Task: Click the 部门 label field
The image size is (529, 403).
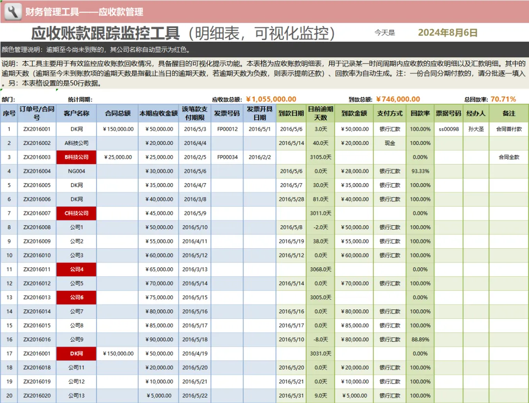Action: pos(8,99)
